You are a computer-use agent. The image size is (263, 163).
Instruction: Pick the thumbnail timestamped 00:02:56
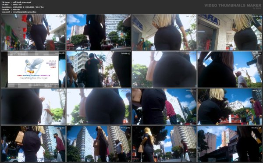click(99, 106)
